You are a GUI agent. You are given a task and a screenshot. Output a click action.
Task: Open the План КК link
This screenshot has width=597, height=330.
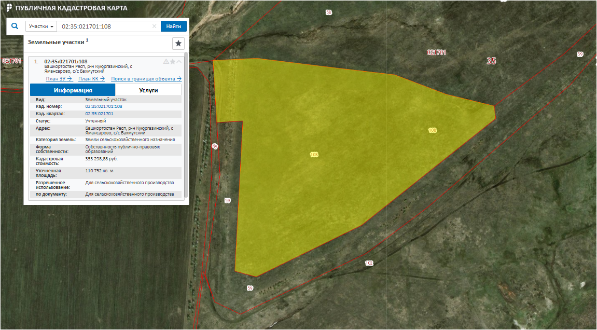point(91,79)
